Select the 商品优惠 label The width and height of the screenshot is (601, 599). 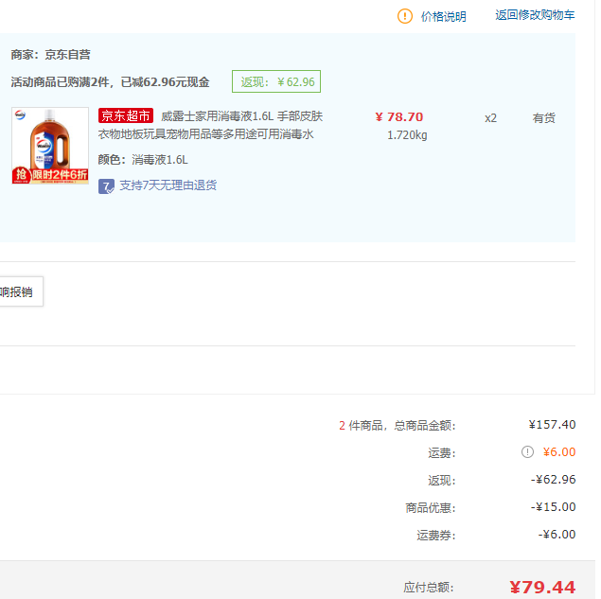(431, 508)
